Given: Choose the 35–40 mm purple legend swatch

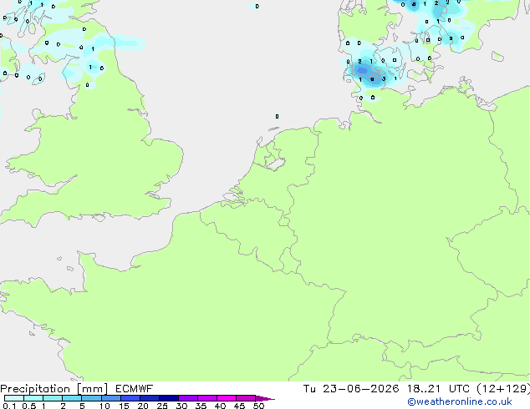Looking at the screenshot, I should (x=206, y=398).
